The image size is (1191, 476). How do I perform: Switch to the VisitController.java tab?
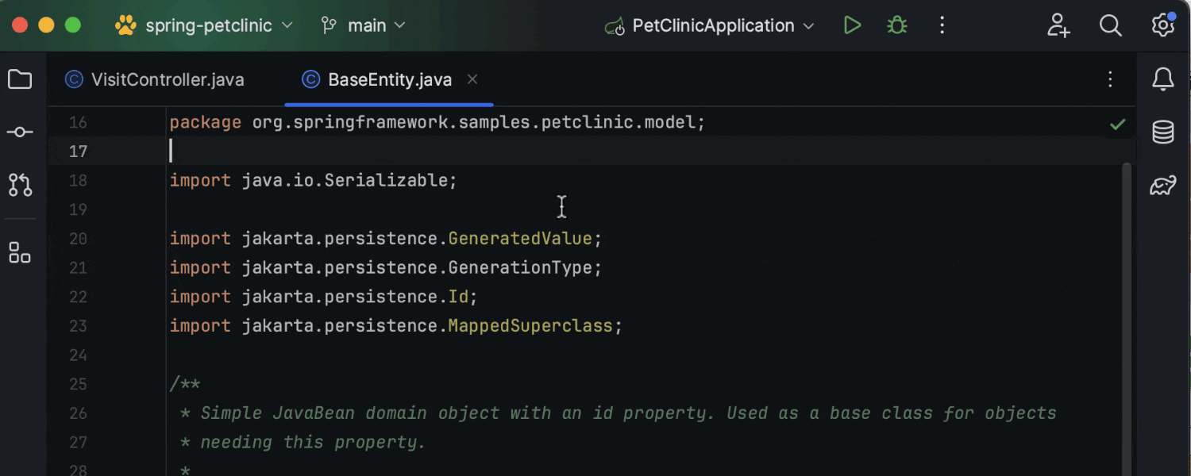pos(156,79)
